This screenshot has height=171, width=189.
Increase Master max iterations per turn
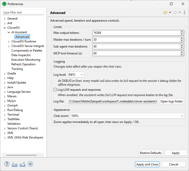click(182, 39)
